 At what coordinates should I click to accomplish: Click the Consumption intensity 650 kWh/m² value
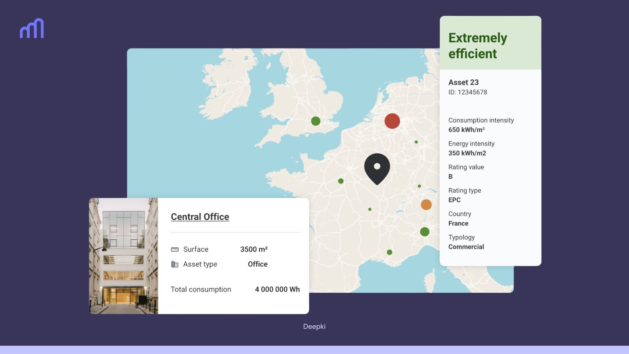click(x=467, y=130)
